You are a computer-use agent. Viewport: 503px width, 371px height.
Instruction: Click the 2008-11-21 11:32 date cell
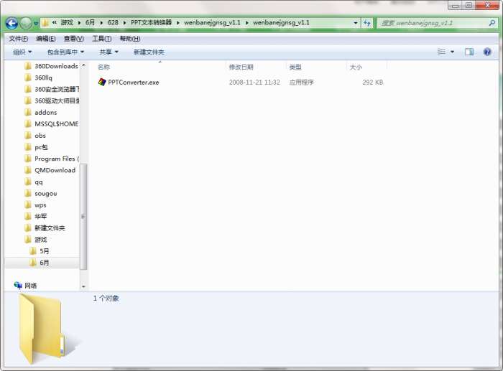pyautogui.click(x=254, y=83)
